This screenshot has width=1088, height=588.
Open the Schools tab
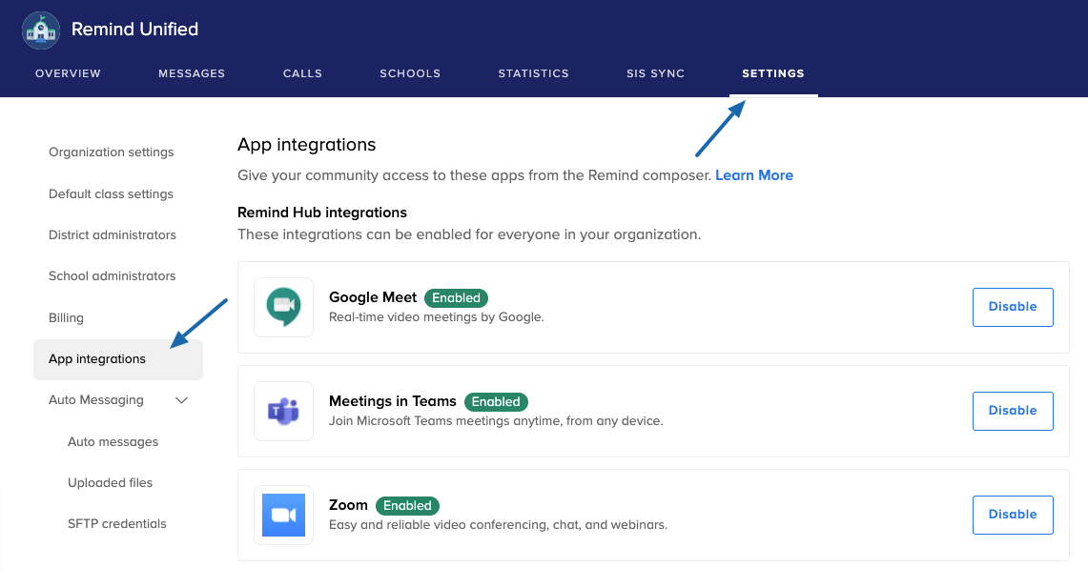pos(410,73)
